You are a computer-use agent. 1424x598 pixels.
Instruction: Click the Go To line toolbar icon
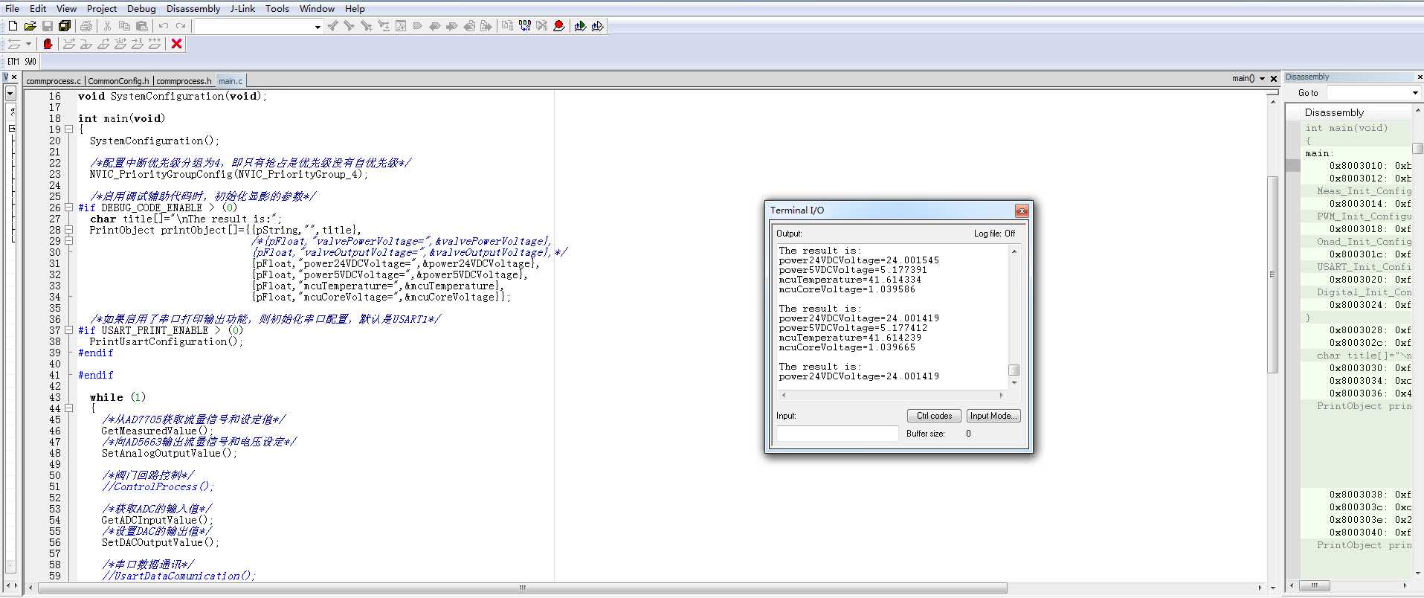tap(401, 26)
